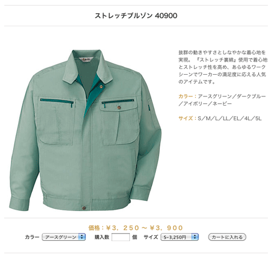
Task: Click the product description paragraph
Action: (222, 67)
